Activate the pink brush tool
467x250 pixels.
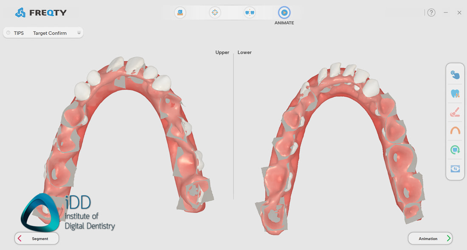click(x=455, y=112)
